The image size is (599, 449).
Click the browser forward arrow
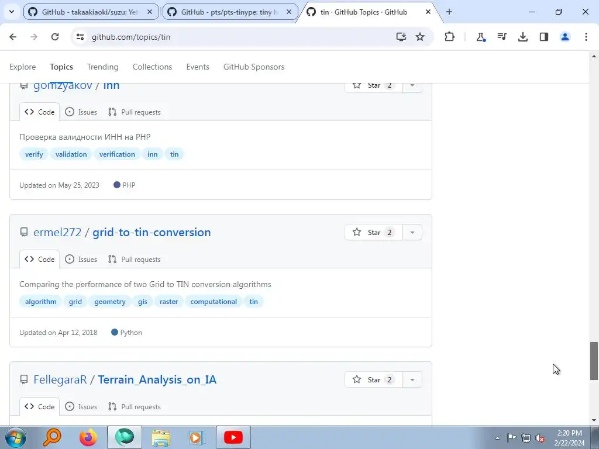click(x=34, y=37)
